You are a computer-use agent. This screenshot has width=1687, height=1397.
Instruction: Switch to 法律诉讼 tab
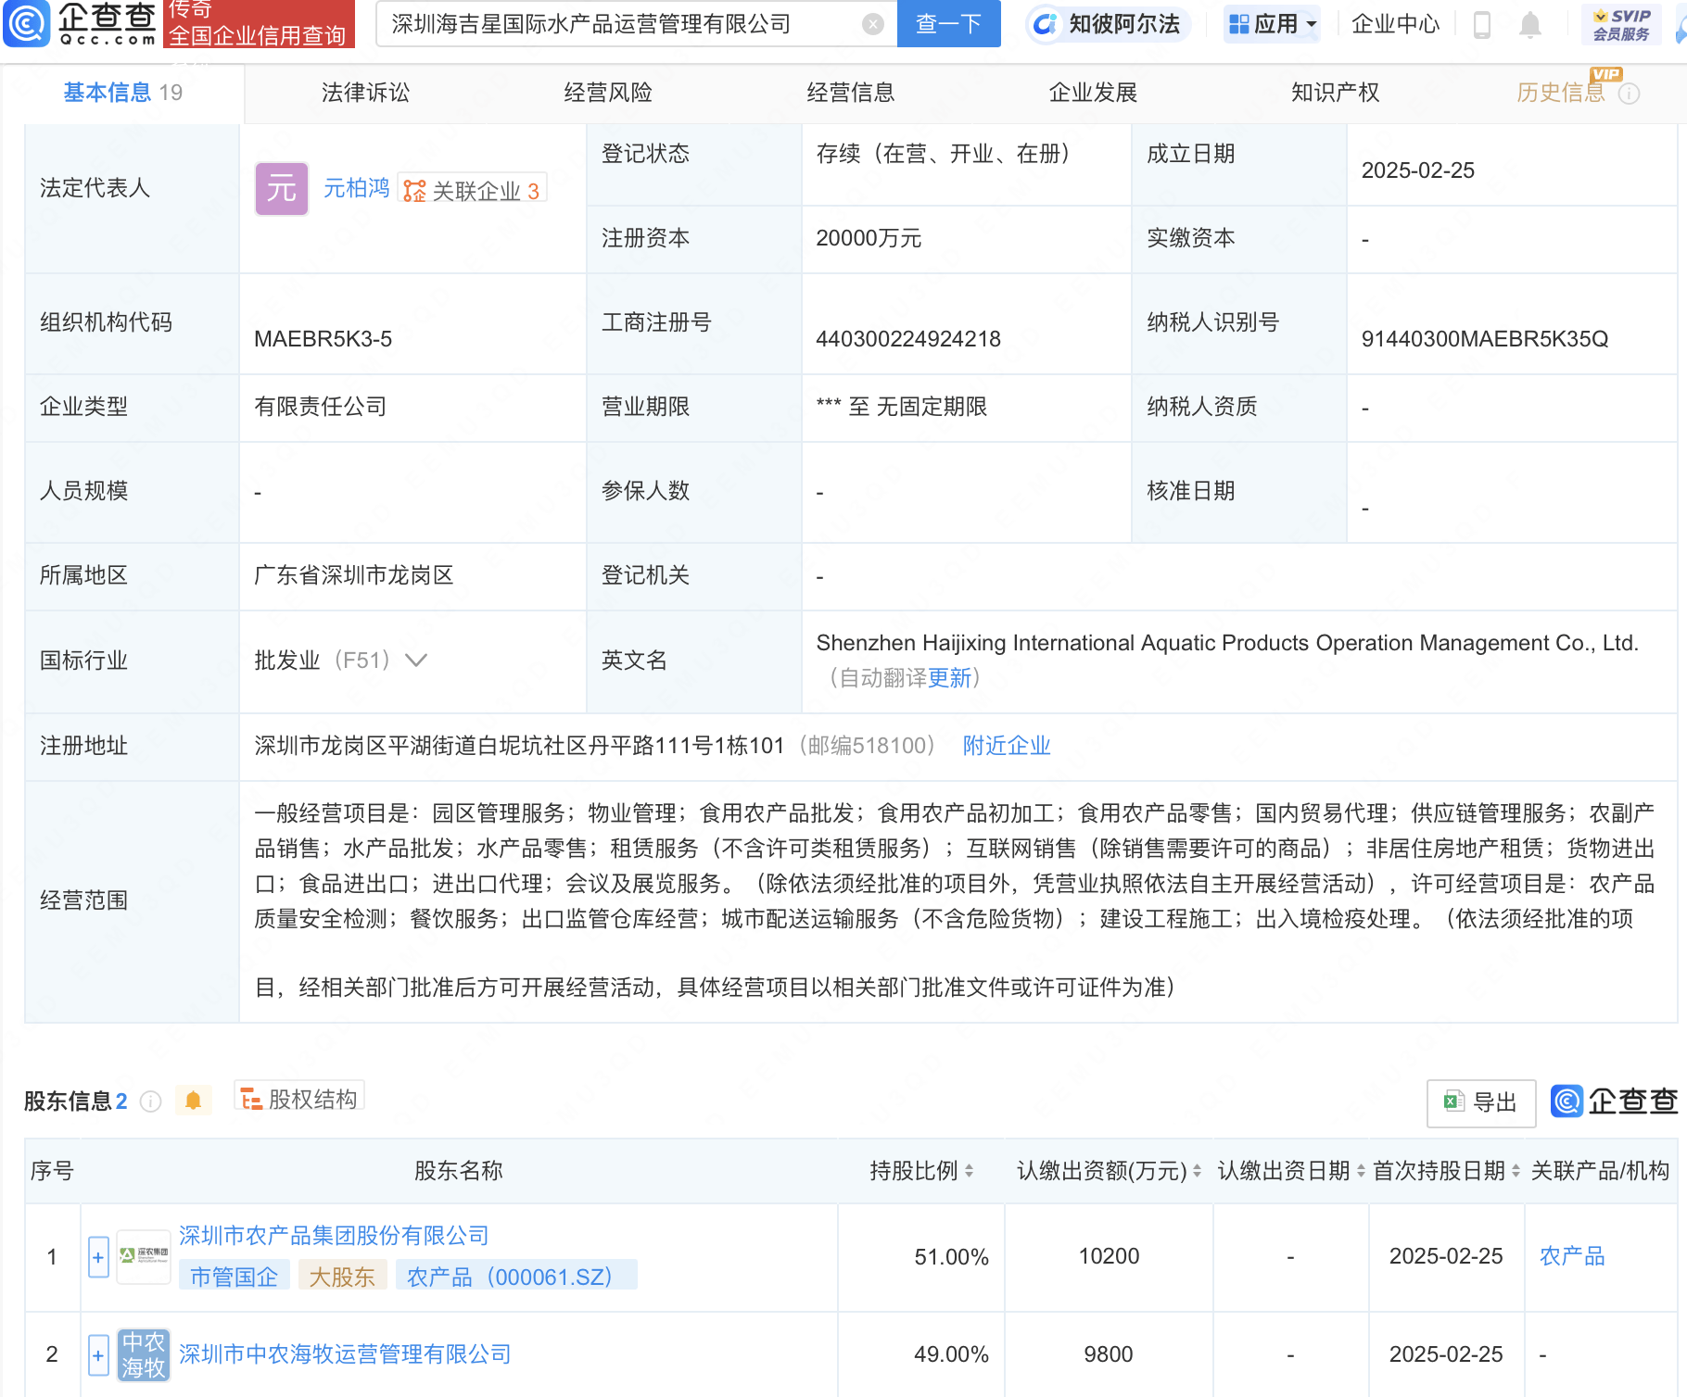tap(365, 93)
